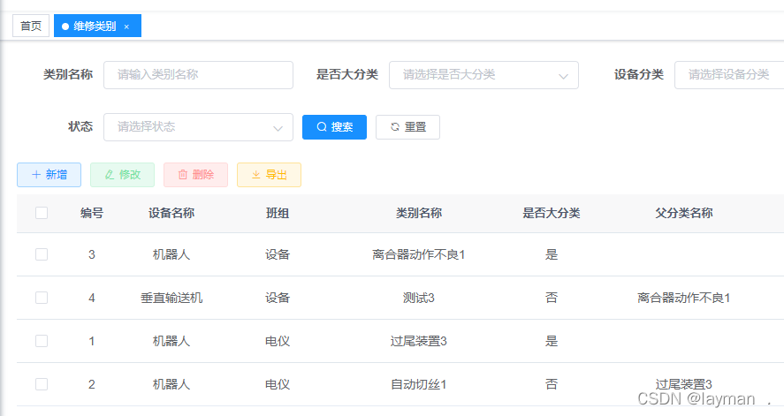Click the 新增 button
Viewport: 784px width, 416px height.
[49, 175]
